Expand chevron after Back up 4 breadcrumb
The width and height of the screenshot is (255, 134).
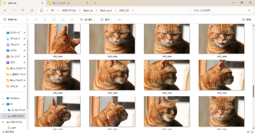115,10
